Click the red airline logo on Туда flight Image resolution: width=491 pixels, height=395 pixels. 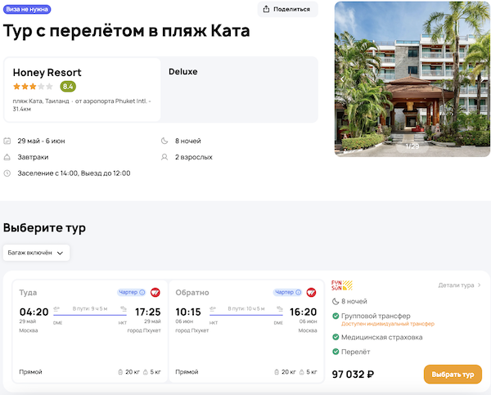(155, 292)
